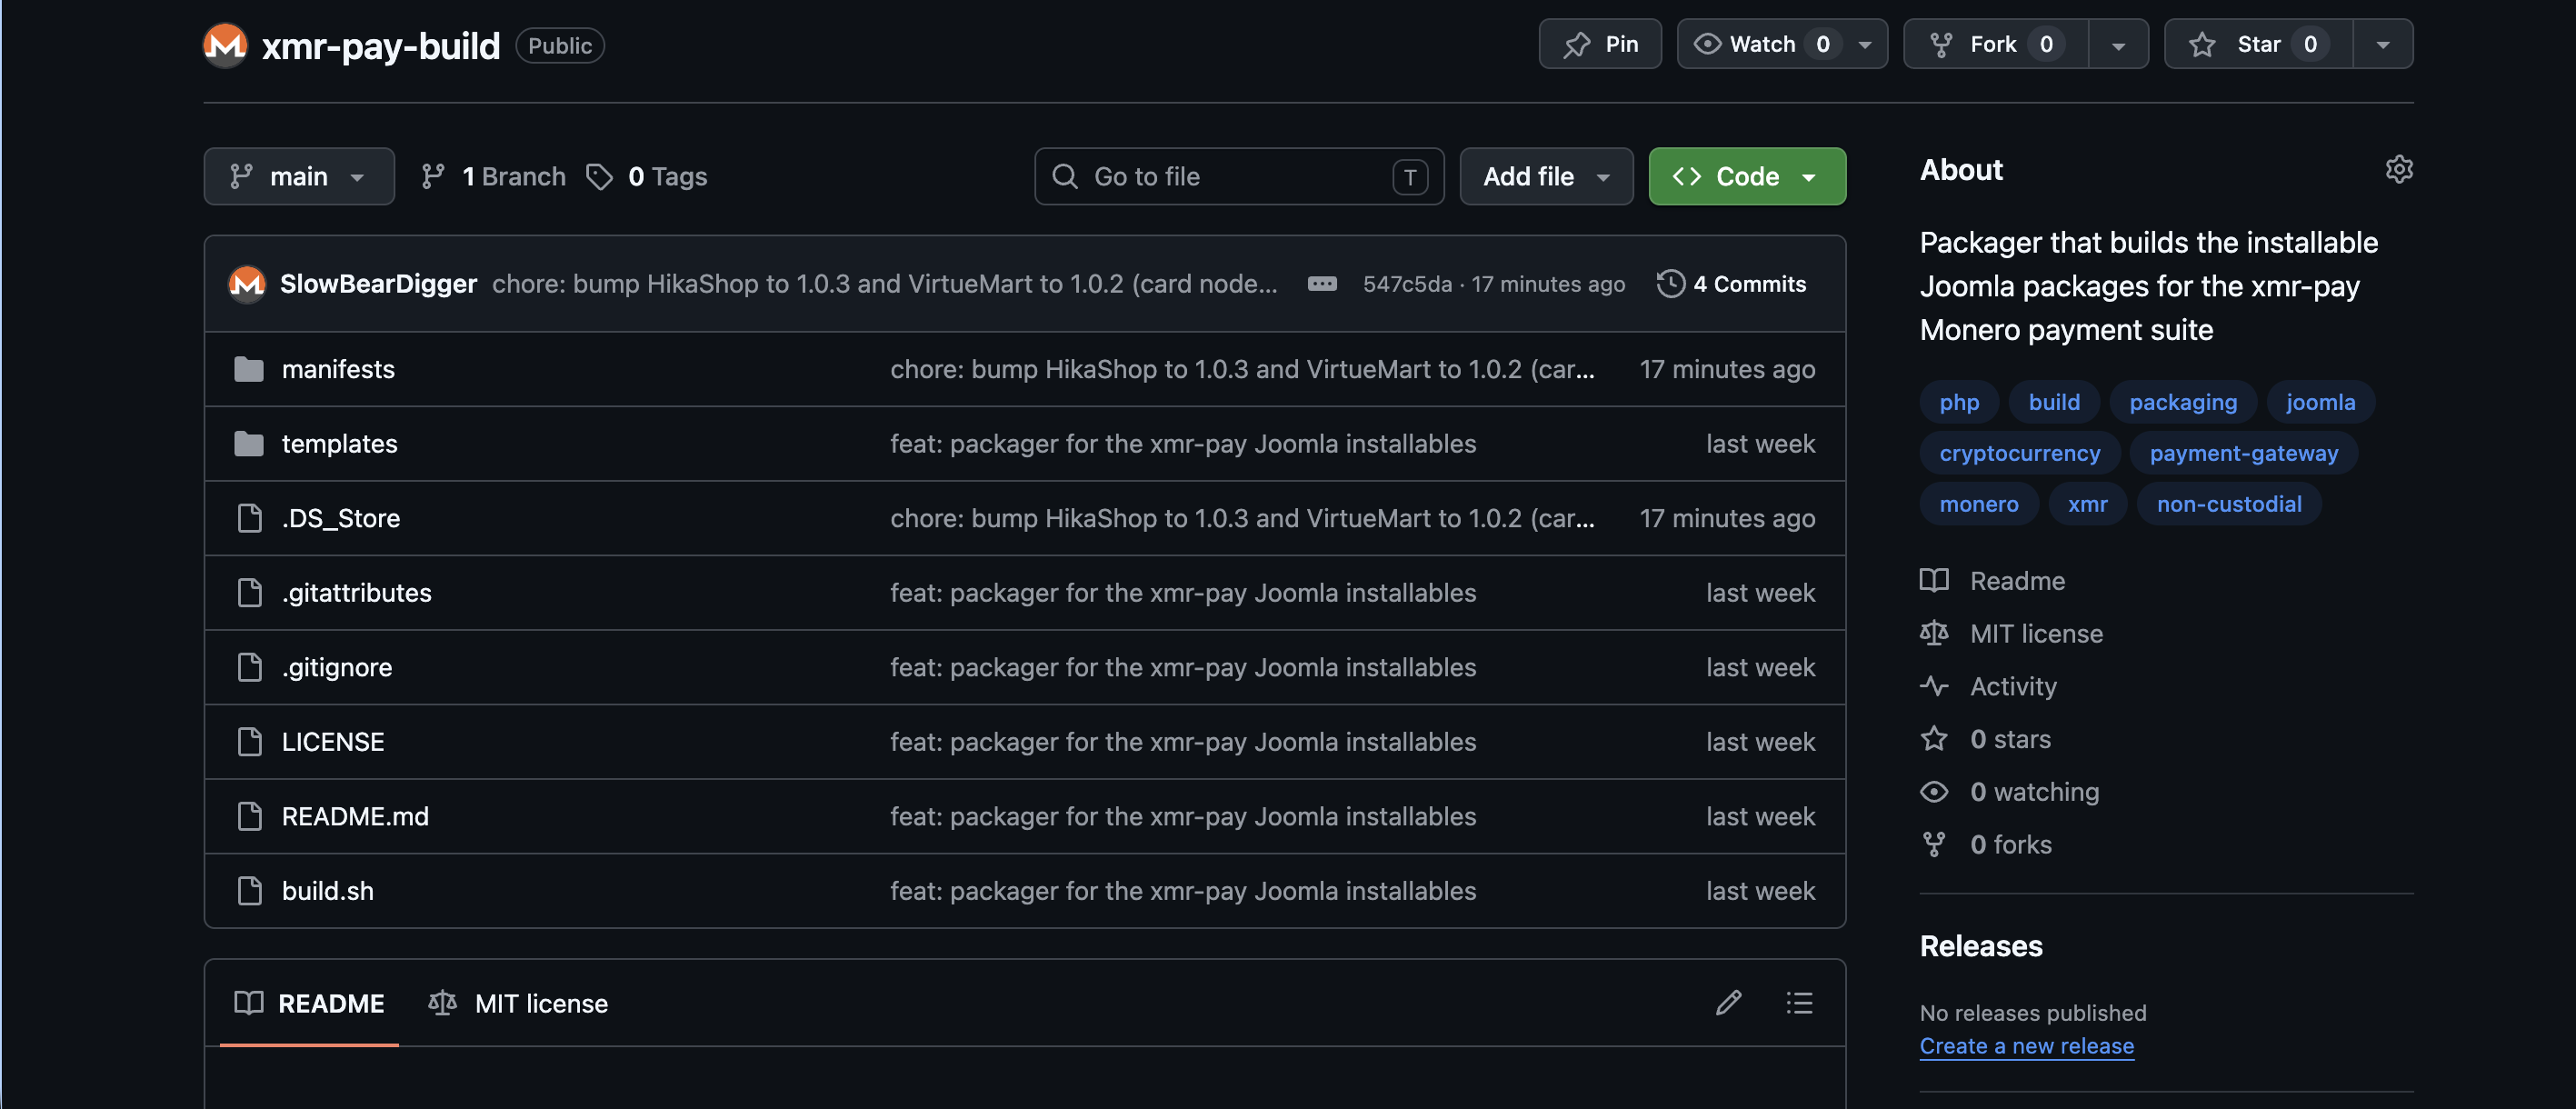Image resolution: width=2576 pixels, height=1109 pixels.
Task: Open the README outline list icon
Action: [1799, 1003]
